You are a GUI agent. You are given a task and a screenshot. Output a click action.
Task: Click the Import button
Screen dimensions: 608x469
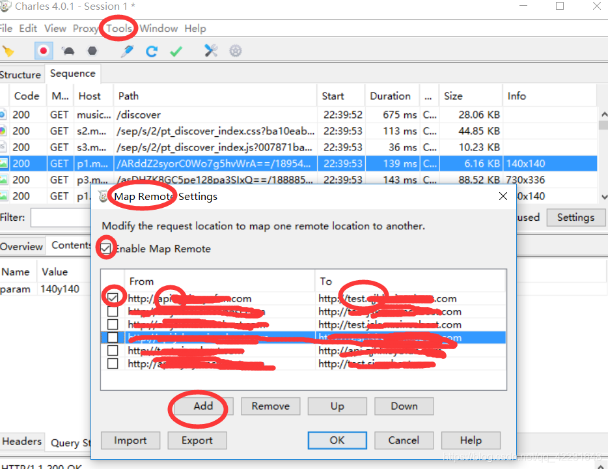pyautogui.click(x=130, y=440)
